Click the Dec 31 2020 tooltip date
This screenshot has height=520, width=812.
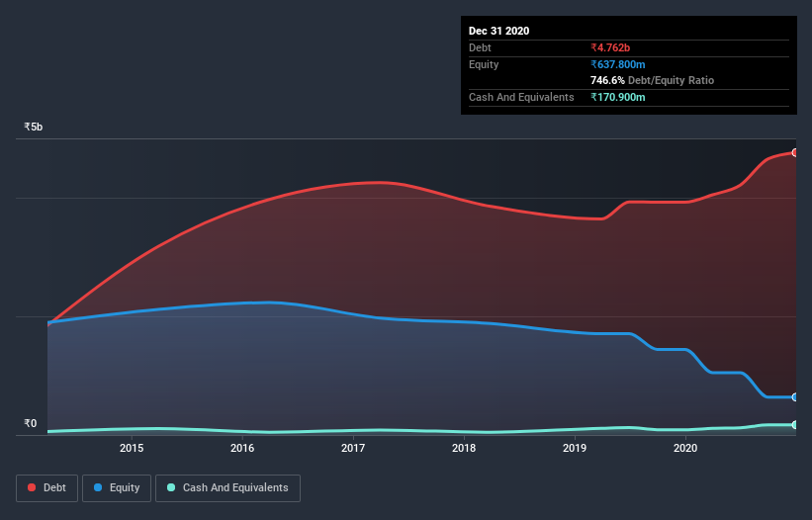click(498, 31)
